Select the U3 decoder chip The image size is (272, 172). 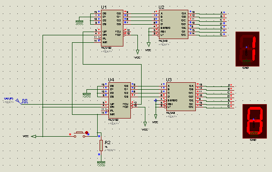click(x=181, y=97)
